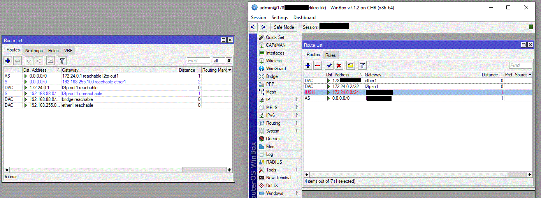Add a route in the left Route List

(x=8, y=61)
